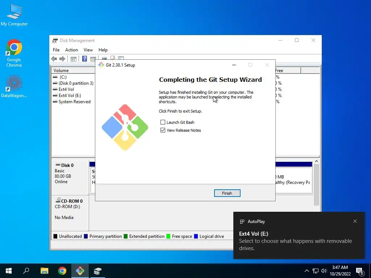This screenshot has width=371, height=278.
Task: Uncheck View Release Notes checkbox
Action: [x=163, y=130]
